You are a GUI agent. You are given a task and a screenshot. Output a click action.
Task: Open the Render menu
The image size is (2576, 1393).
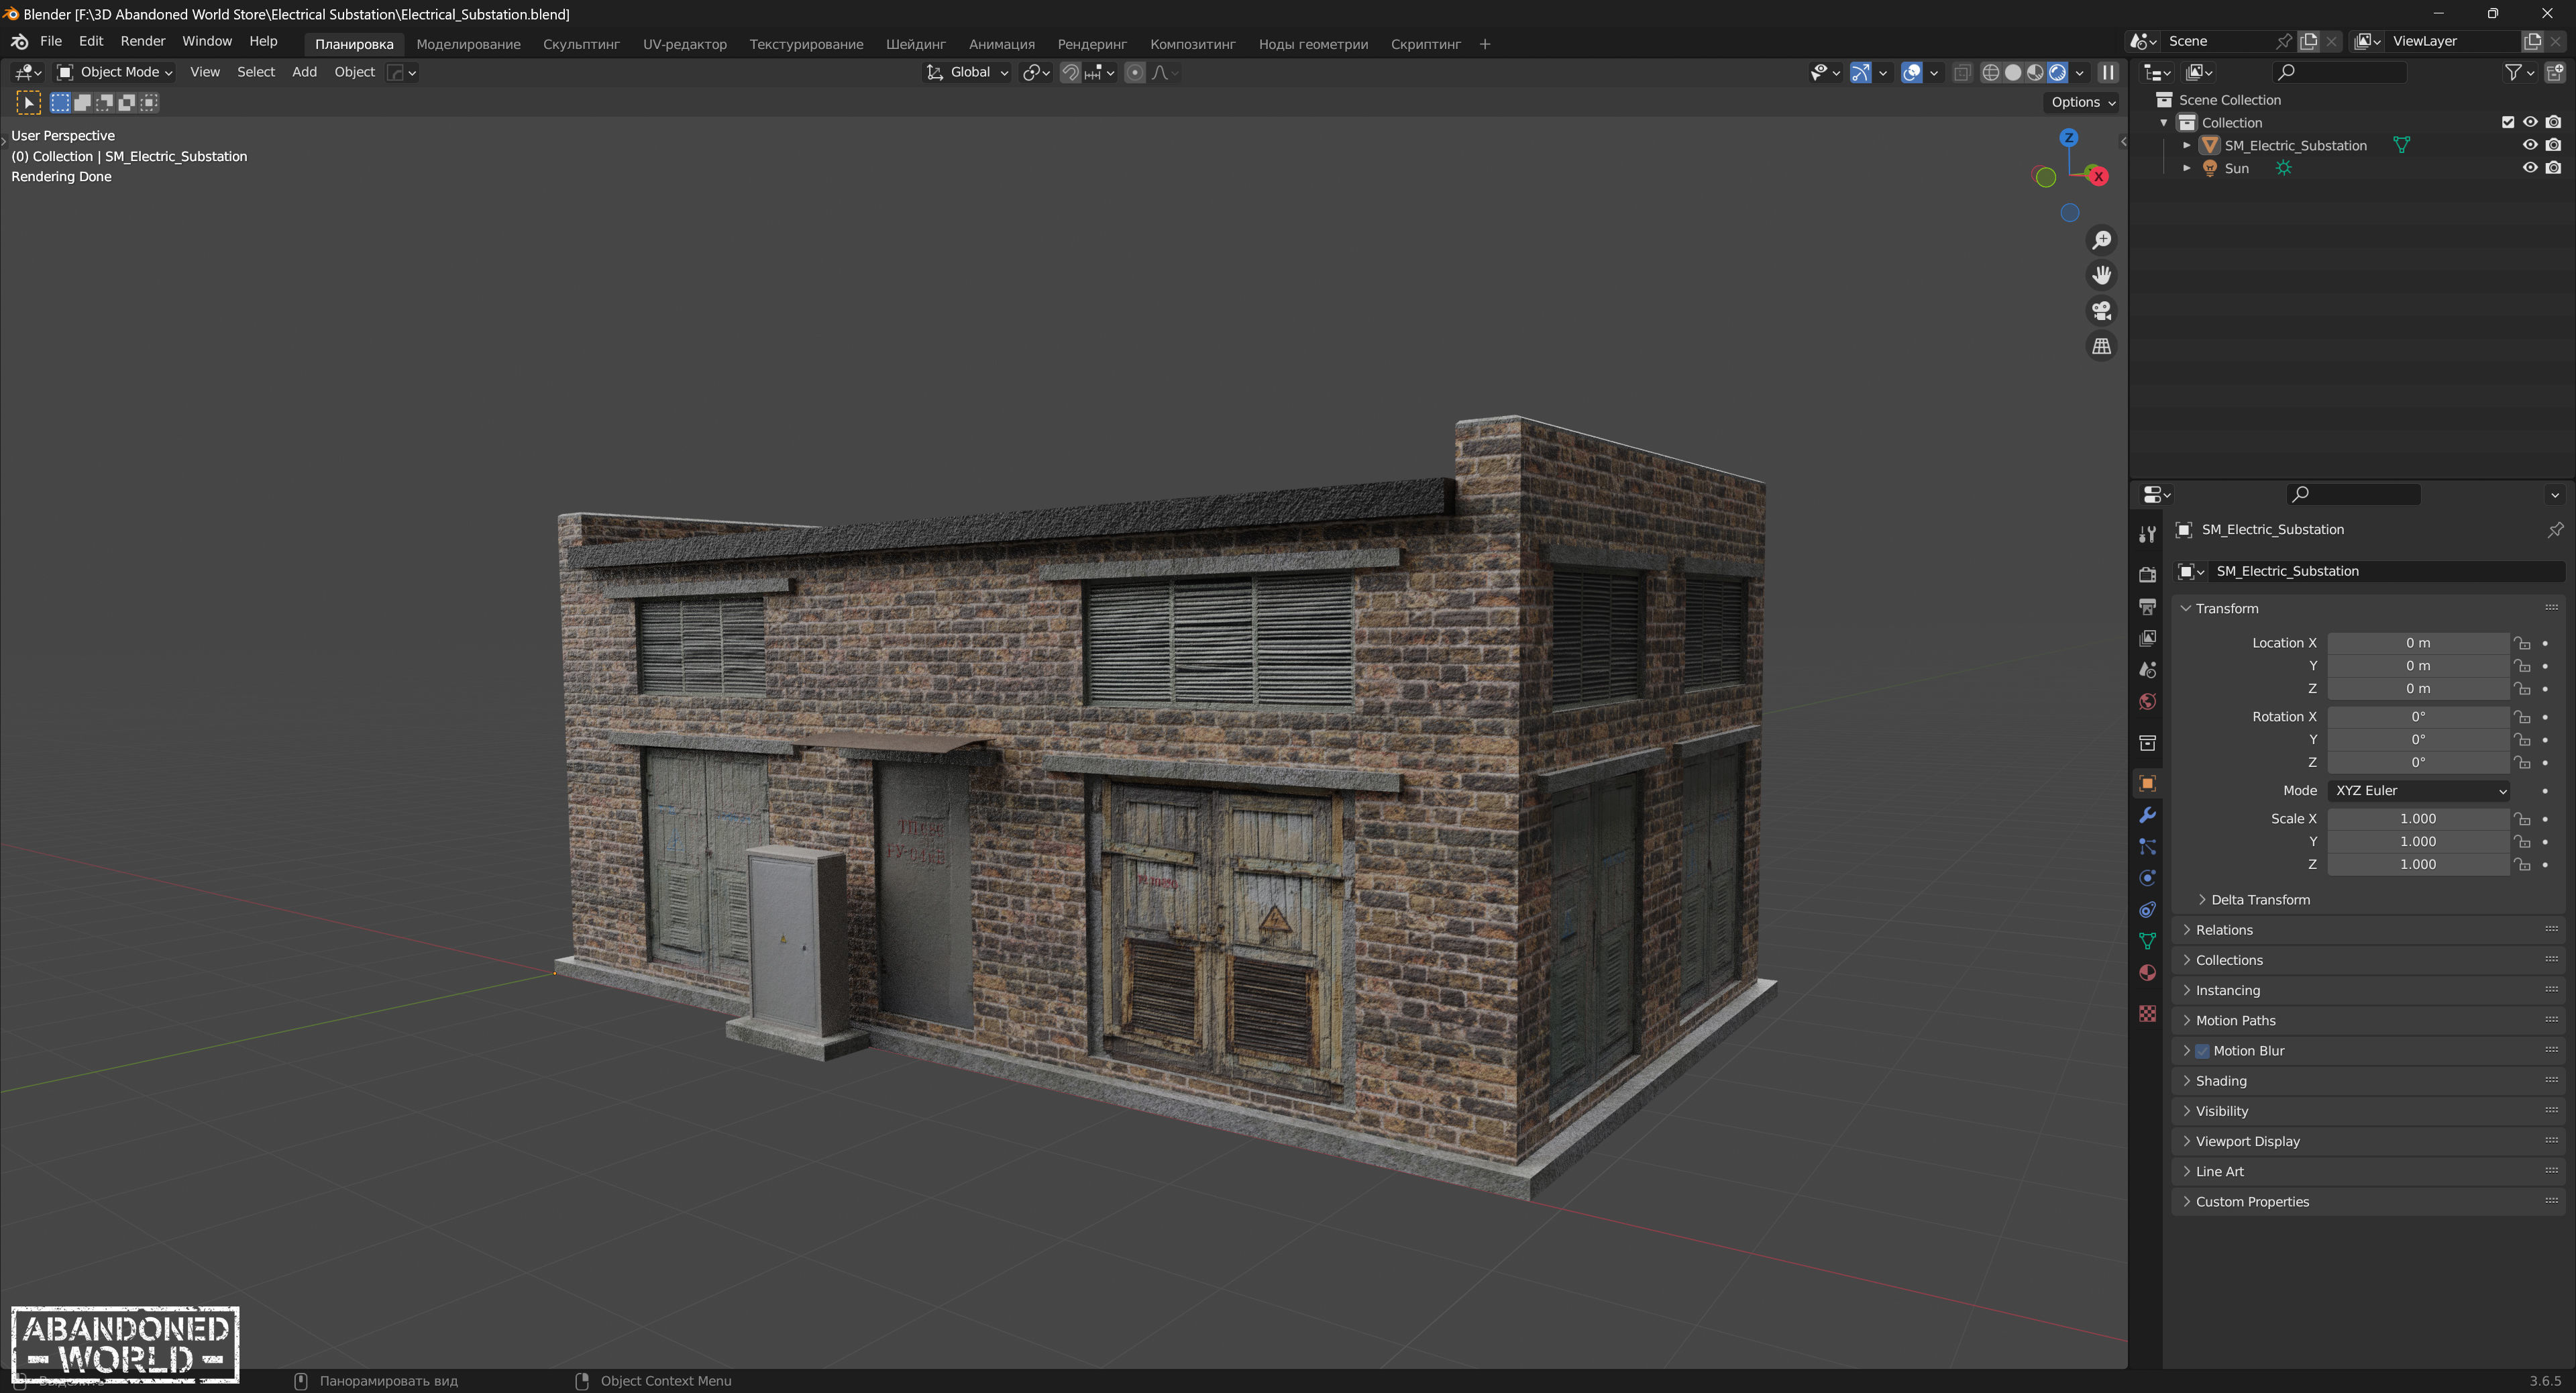[143, 41]
